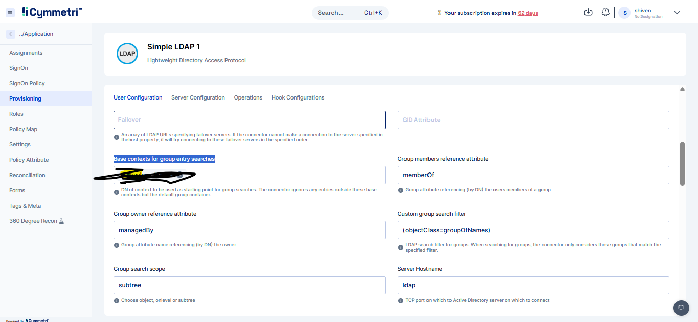Viewport: 698px width, 322px height.
Task: Click info icon for Group members description
Action: [x=400, y=190]
